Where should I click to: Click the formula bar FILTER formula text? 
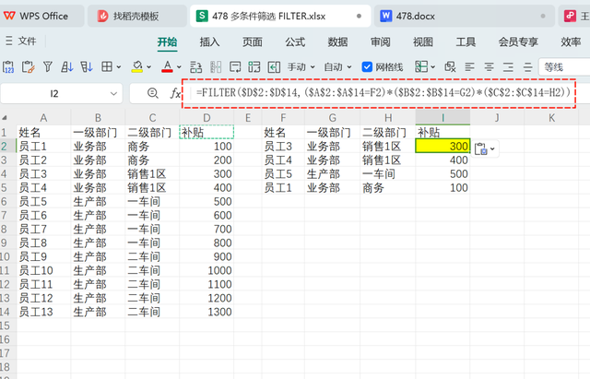(x=383, y=92)
